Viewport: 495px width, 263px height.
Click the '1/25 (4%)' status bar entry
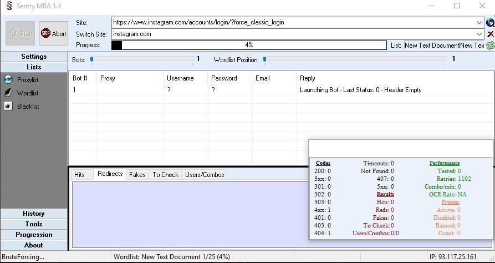point(216,257)
